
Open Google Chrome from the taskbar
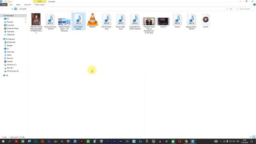pyautogui.click(x=186, y=141)
